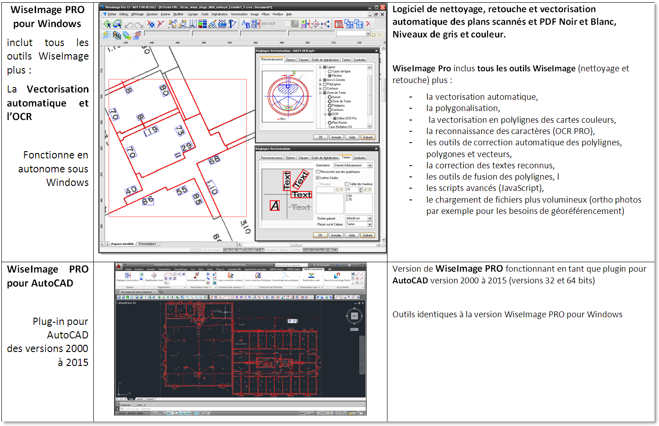Open the Fichier gabarit dropdown
Viewport: 659px width, 426px height.
pyautogui.click(x=359, y=218)
